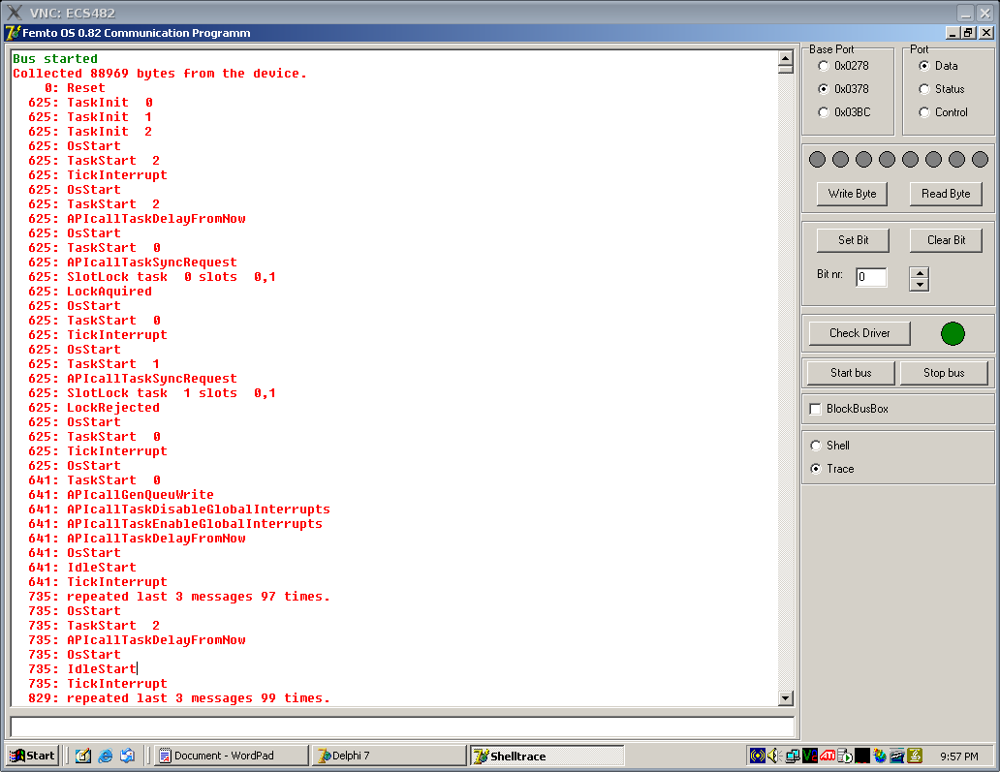Viewport: 1000px width, 772px height.
Task: Switch to Shell mode
Action: (816, 446)
